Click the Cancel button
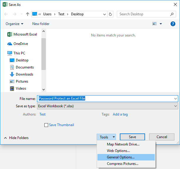 point(162,137)
